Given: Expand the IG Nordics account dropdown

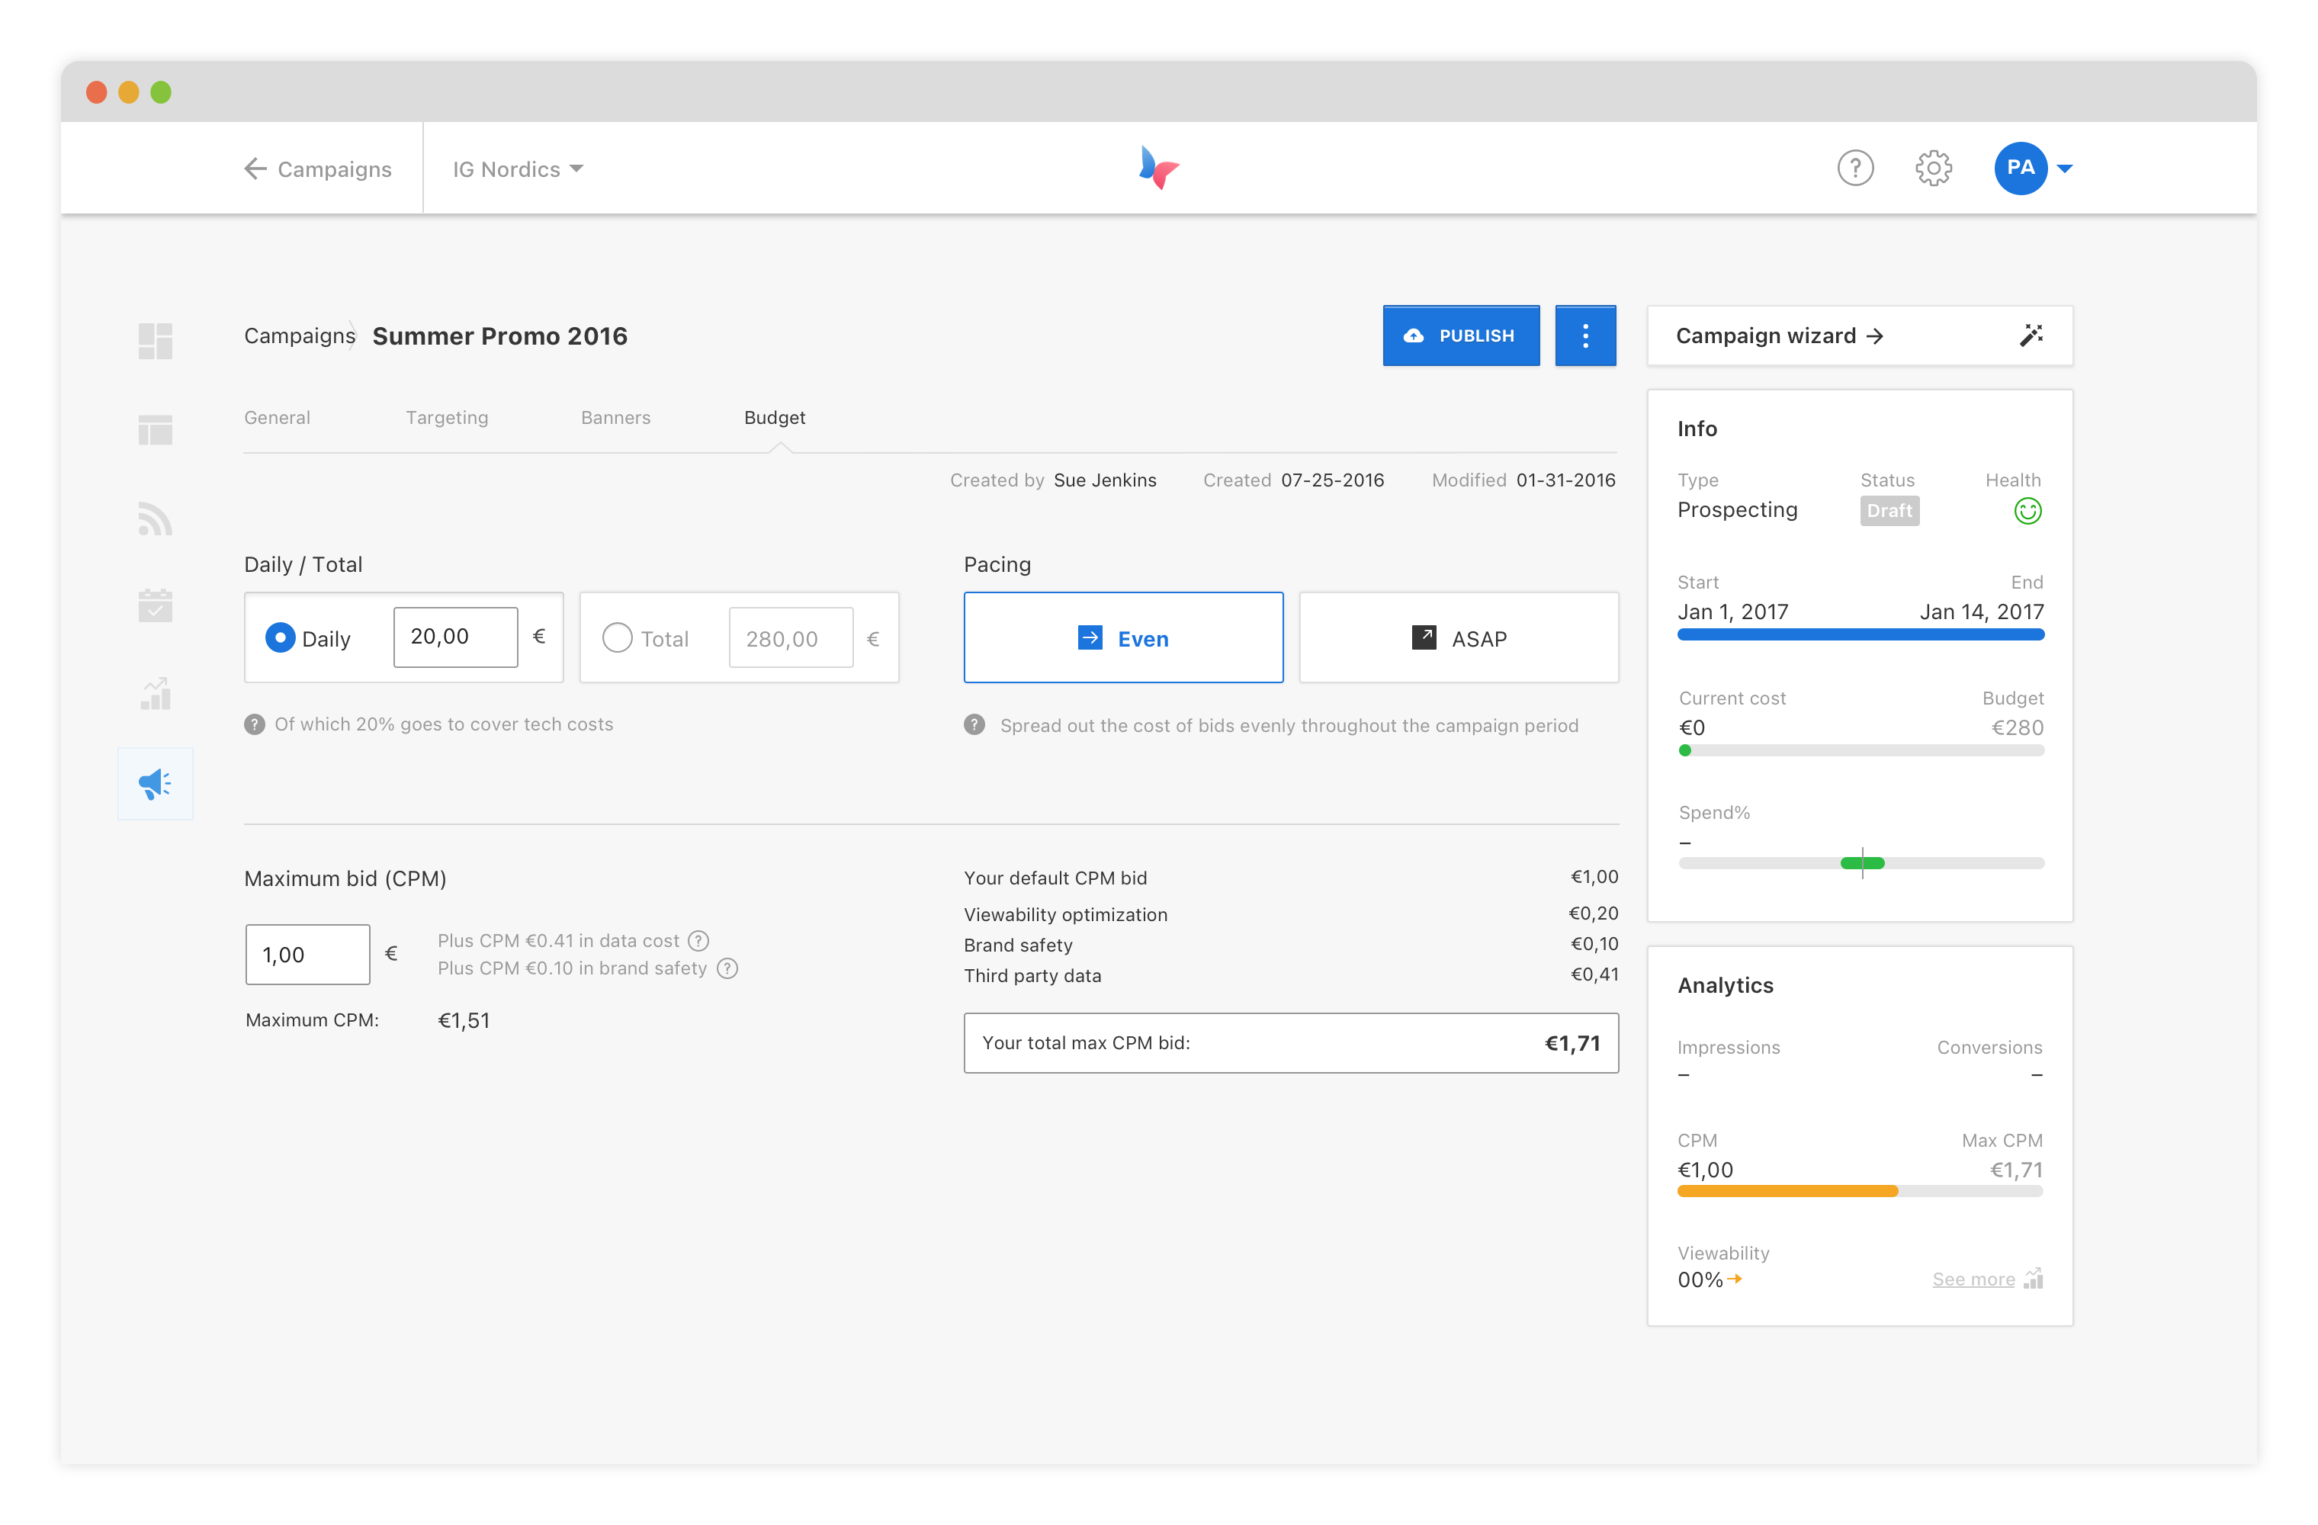Looking at the screenshot, I should [x=517, y=169].
